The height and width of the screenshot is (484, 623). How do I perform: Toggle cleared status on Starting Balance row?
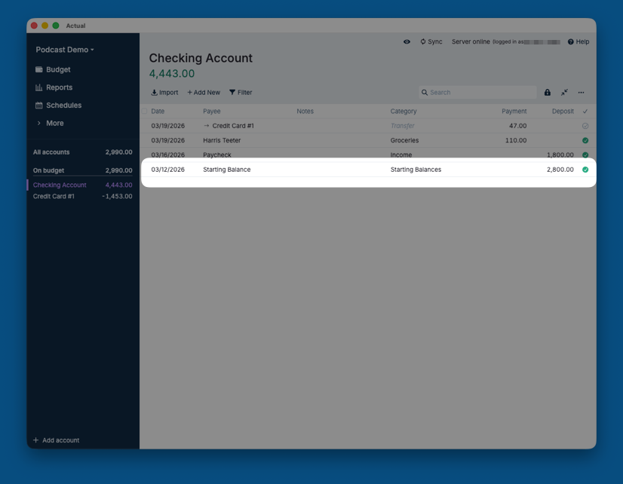point(585,170)
